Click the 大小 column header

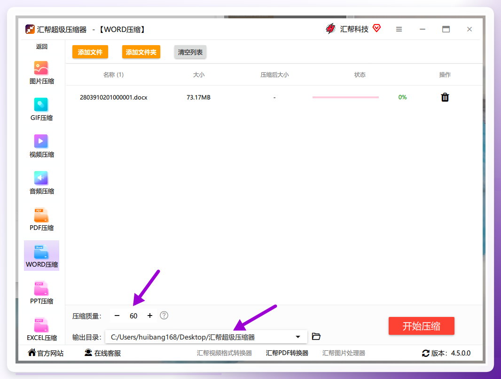pyautogui.click(x=199, y=75)
